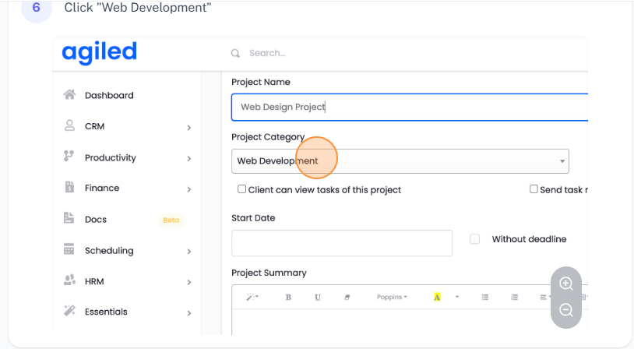Expand the CRM sidebar menu
Viewport: 634px width, 349px height.
[x=126, y=126]
